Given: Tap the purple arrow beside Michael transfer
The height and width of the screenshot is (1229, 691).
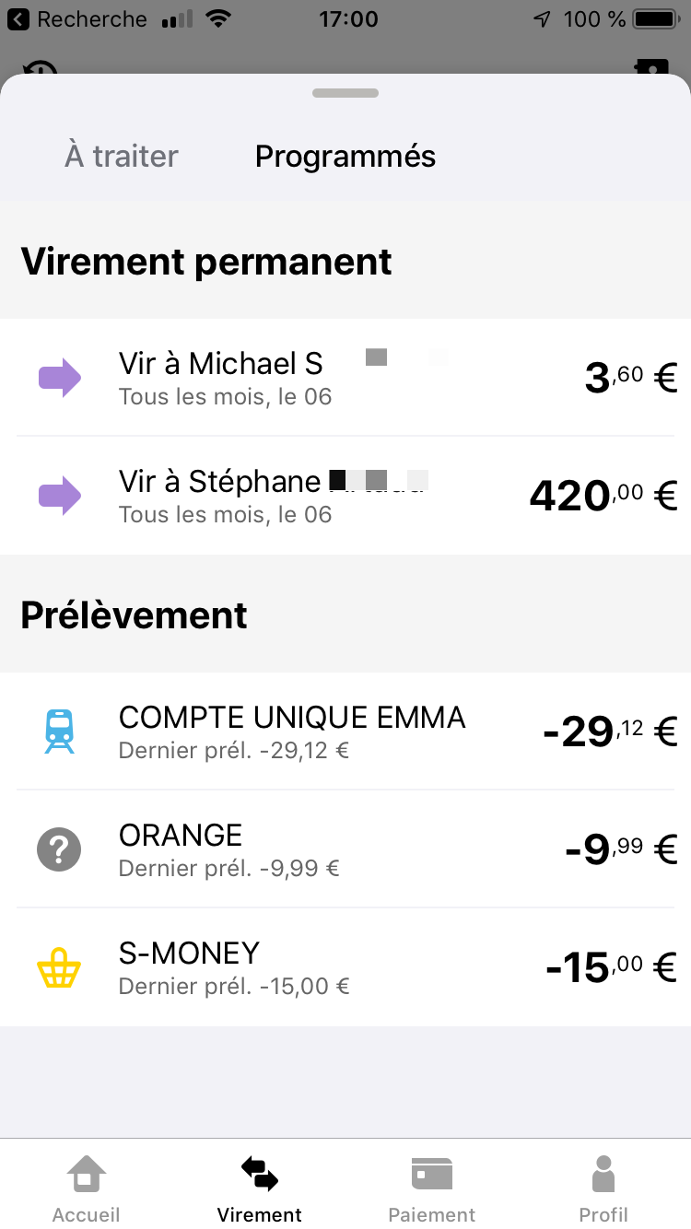Looking at the screenshot, I should click(x=59, y=378).
